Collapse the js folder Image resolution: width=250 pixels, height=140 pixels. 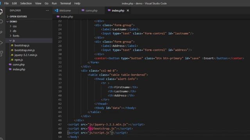pos(29,40)
